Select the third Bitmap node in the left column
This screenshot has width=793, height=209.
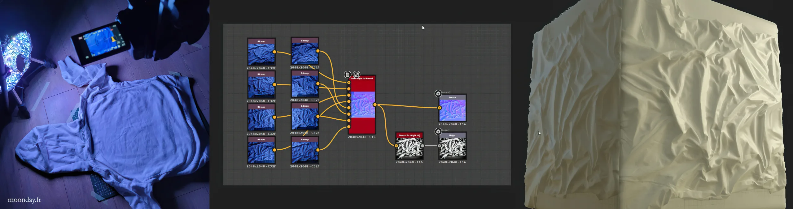coord(261,117)
